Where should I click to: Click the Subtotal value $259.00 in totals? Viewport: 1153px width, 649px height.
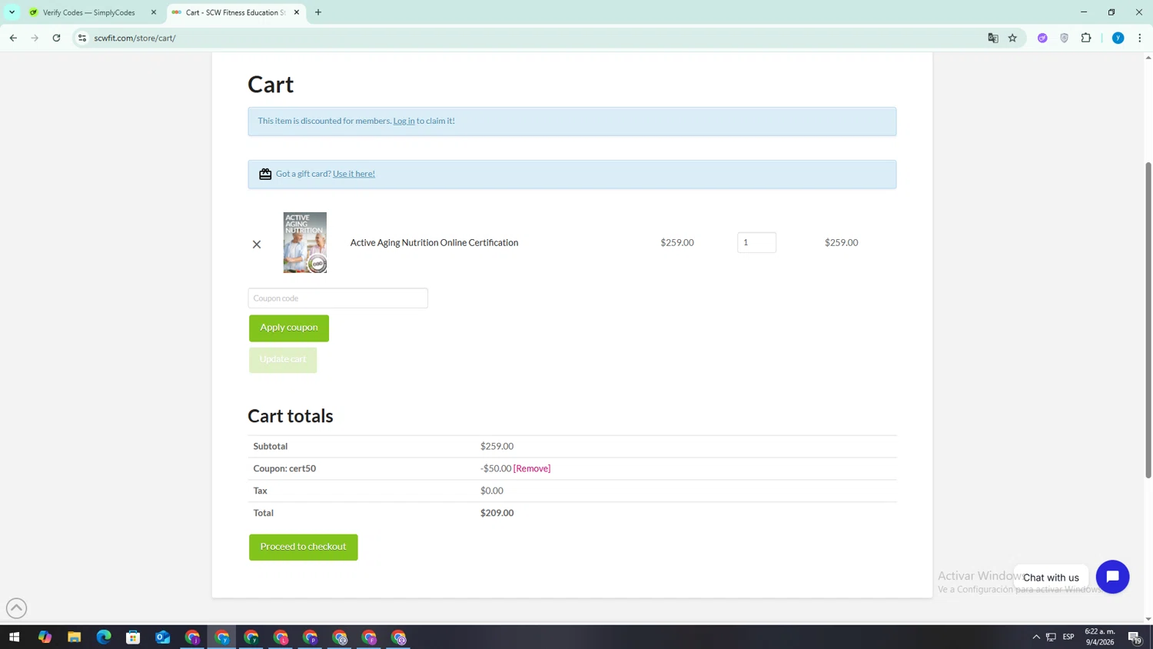point(497,446)
